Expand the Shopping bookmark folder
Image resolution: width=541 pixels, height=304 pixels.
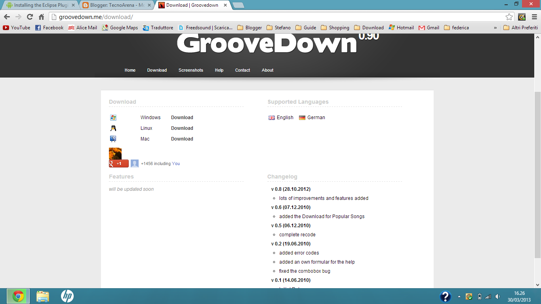(x=335, y=28)
